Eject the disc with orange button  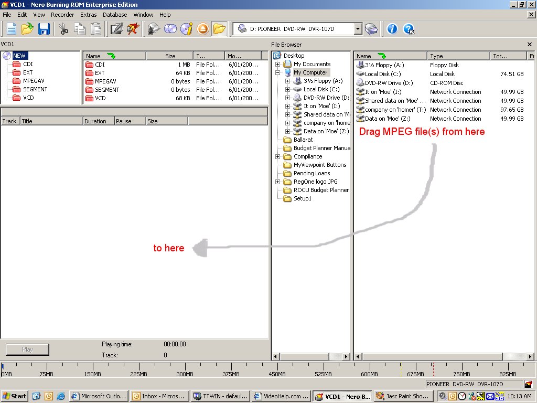(x=203, y=29)
